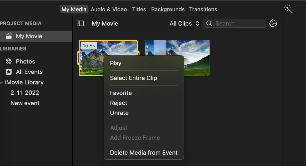
Task: Toggle the libraries list sidebar button
Action: click(80, 23)
